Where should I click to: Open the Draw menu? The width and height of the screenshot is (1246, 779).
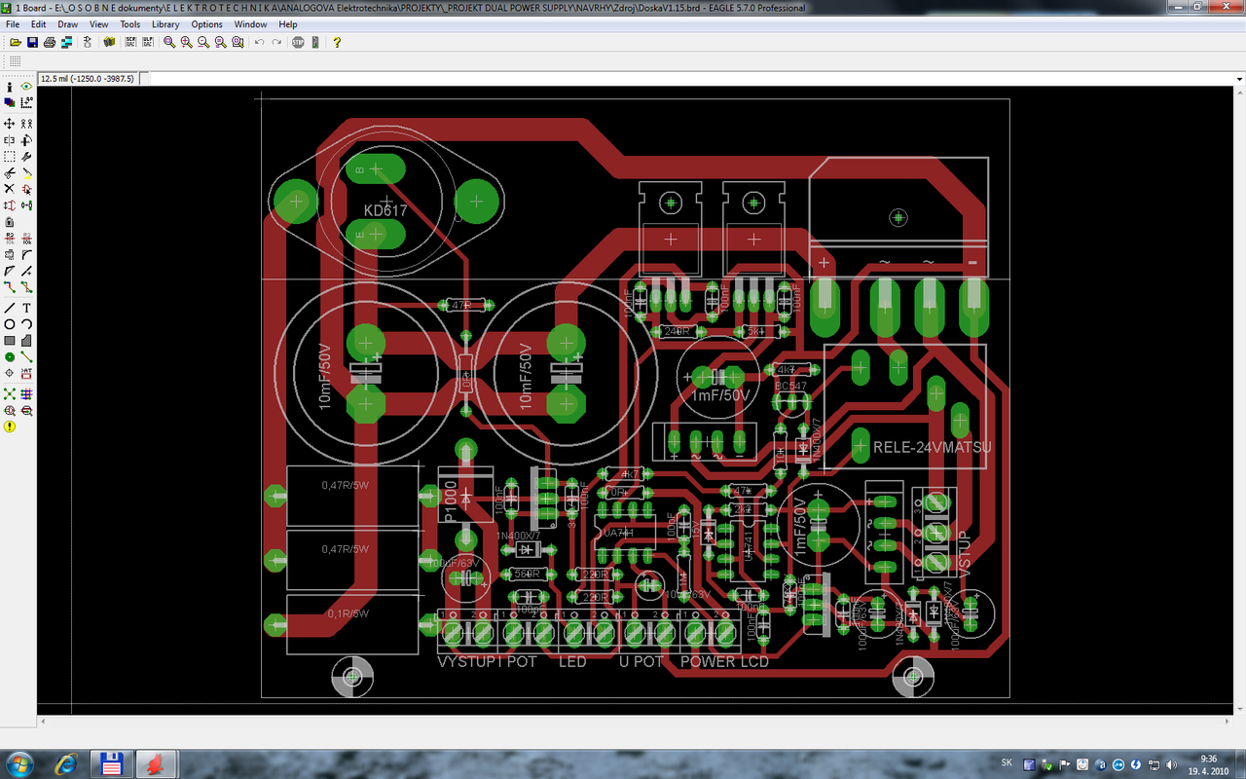[68, 24]
